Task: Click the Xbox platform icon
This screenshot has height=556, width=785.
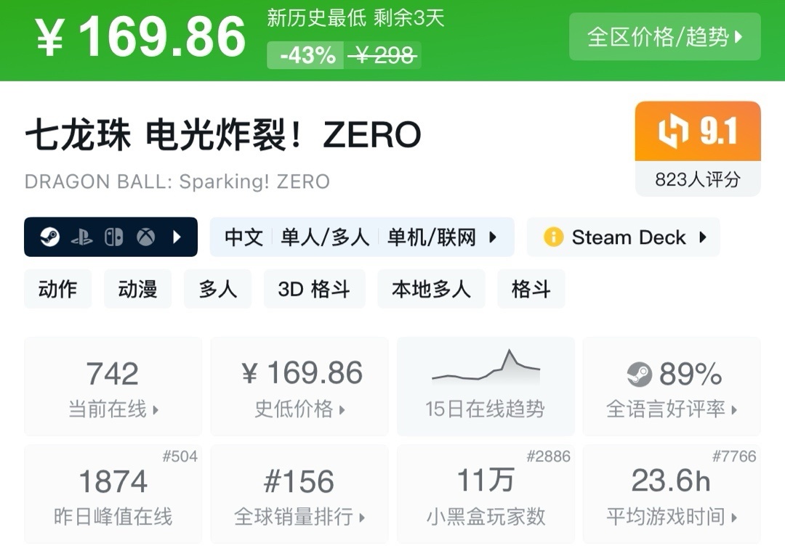Action: pos(146,237)
